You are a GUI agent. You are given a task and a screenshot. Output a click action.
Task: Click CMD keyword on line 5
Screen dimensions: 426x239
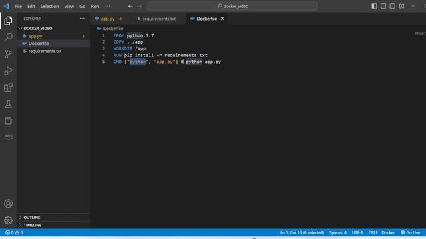(x=117, y=62)
